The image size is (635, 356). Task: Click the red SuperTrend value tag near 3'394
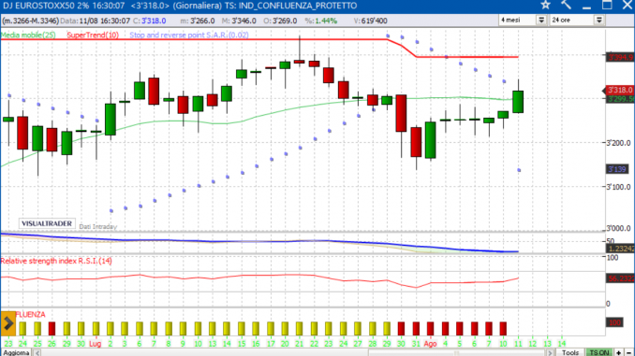point(620,57)
